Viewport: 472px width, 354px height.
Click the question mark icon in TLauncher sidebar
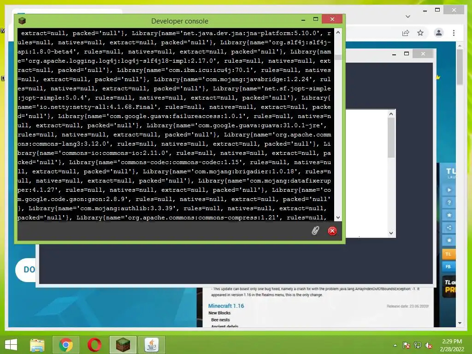pos(449,203)
